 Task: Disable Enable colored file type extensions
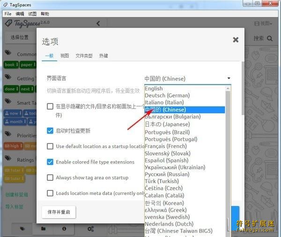pyautogui.click(x=50, y=162)
